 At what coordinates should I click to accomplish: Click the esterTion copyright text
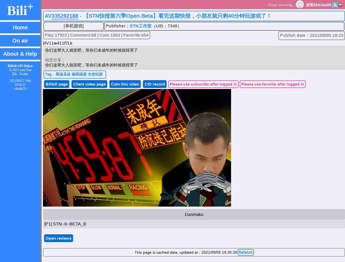(x=20, y=70)
